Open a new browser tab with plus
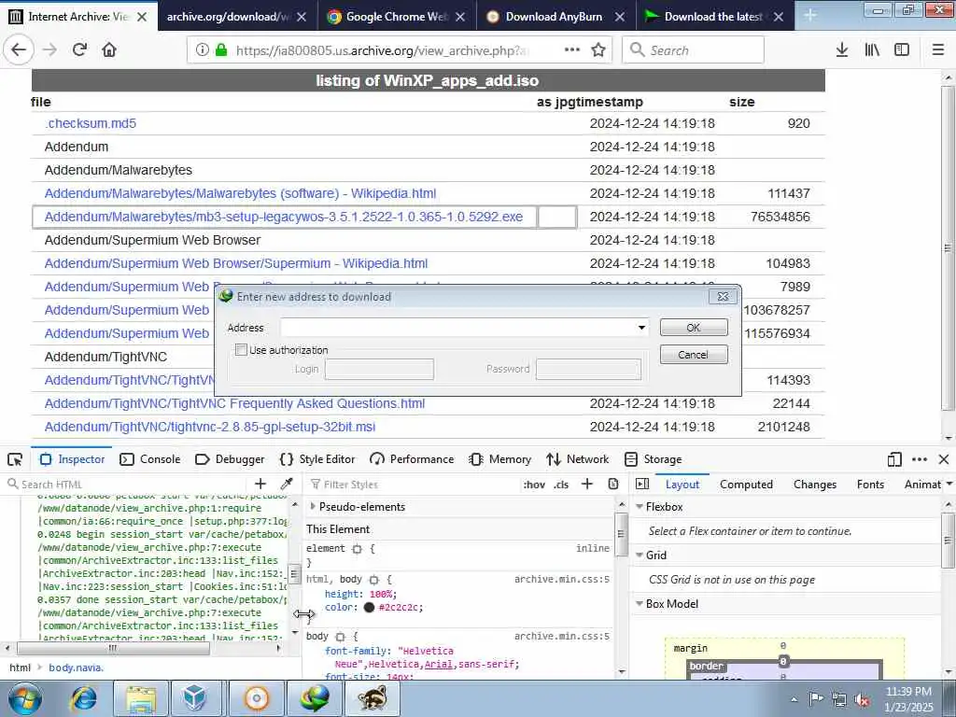 pyautogui.click(x=810, y=16)
